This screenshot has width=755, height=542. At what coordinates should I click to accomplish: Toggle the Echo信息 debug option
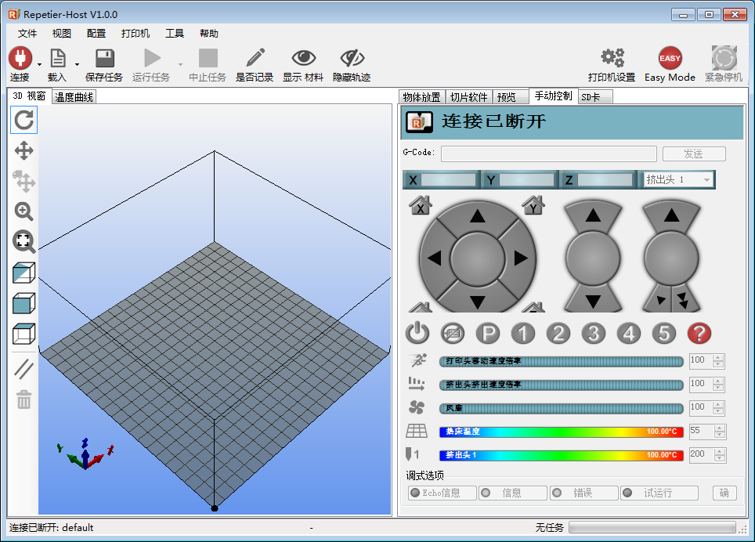[442, 493]
